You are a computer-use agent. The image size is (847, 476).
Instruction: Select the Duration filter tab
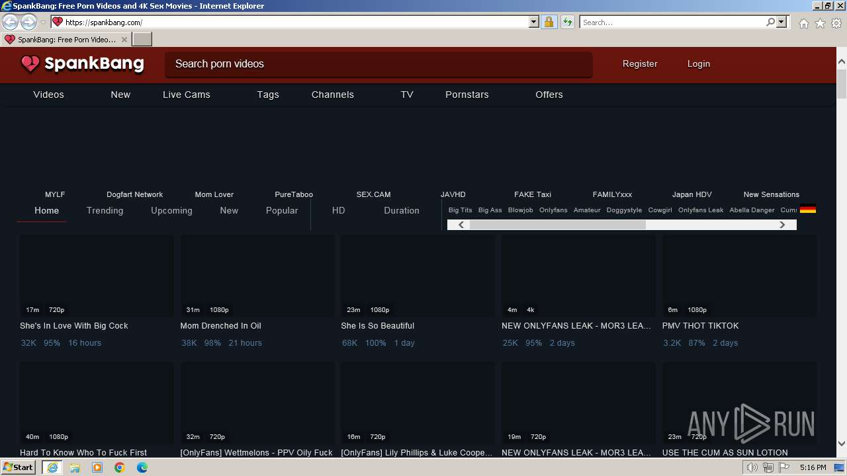402,210
